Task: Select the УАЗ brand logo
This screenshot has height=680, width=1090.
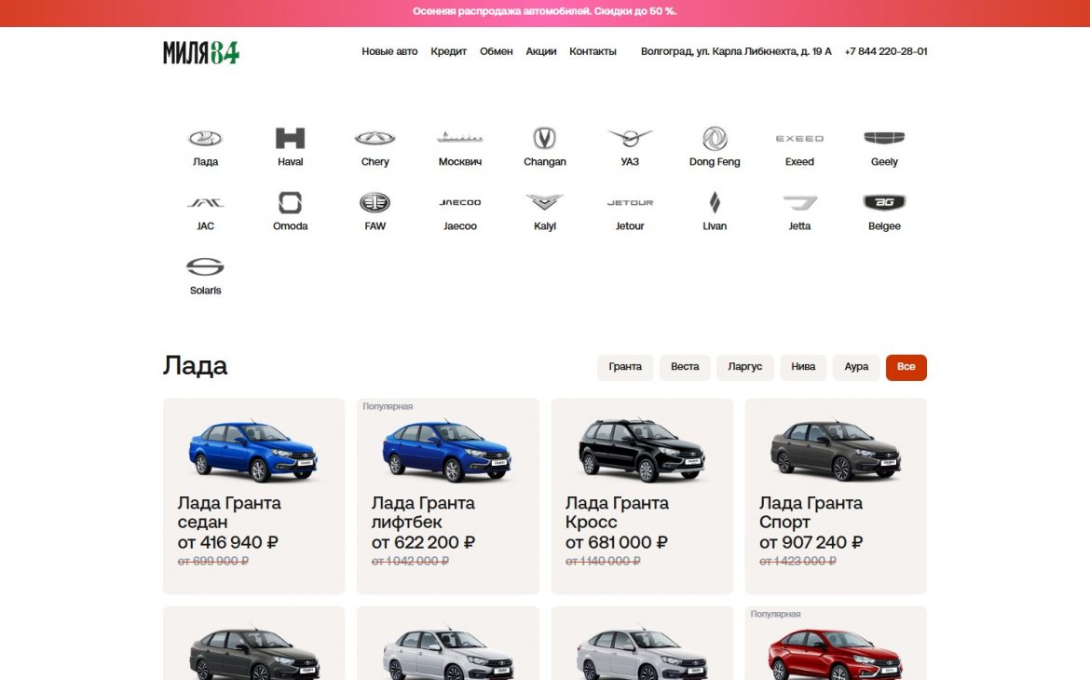Action: [630, 138]
